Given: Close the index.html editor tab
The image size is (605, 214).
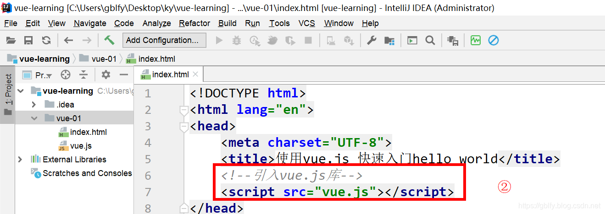Looking at the screenshot, I should [195, 75].
